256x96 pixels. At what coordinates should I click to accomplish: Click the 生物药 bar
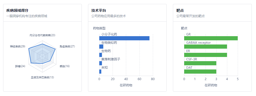(x=101, y=55)
